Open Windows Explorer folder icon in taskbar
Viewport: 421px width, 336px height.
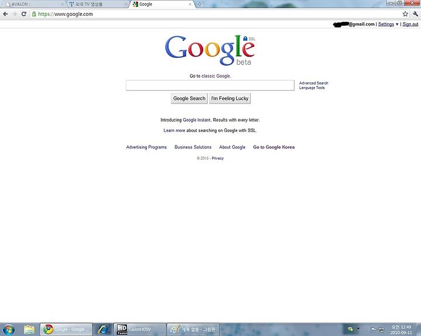(29, 330)
